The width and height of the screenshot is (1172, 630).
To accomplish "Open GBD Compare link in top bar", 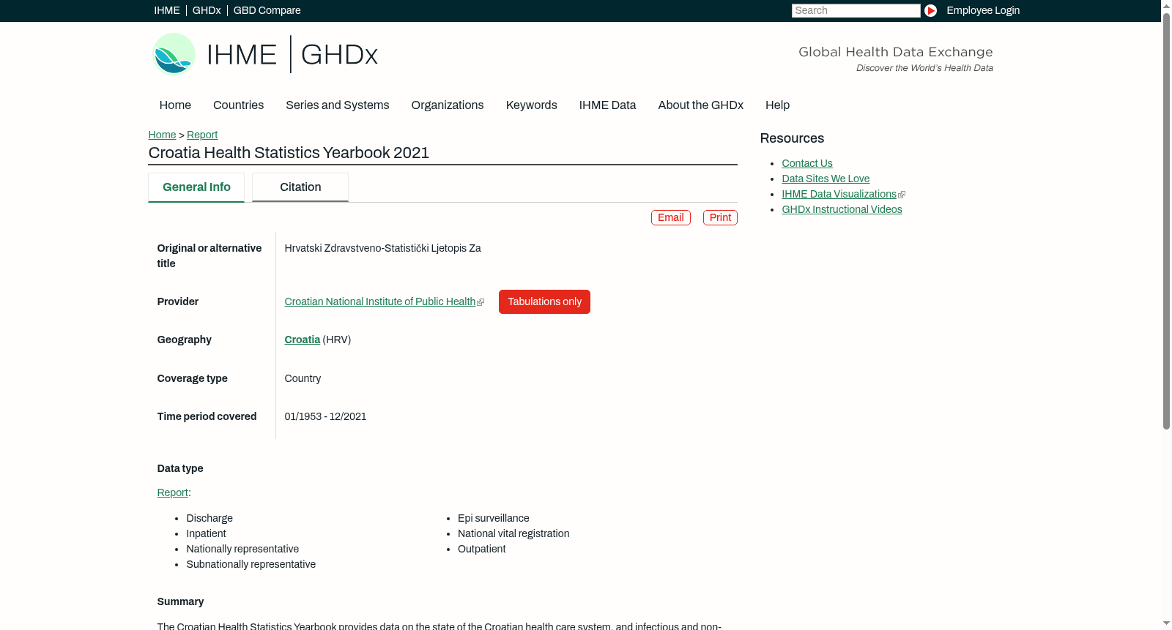I will click(267, 10).
